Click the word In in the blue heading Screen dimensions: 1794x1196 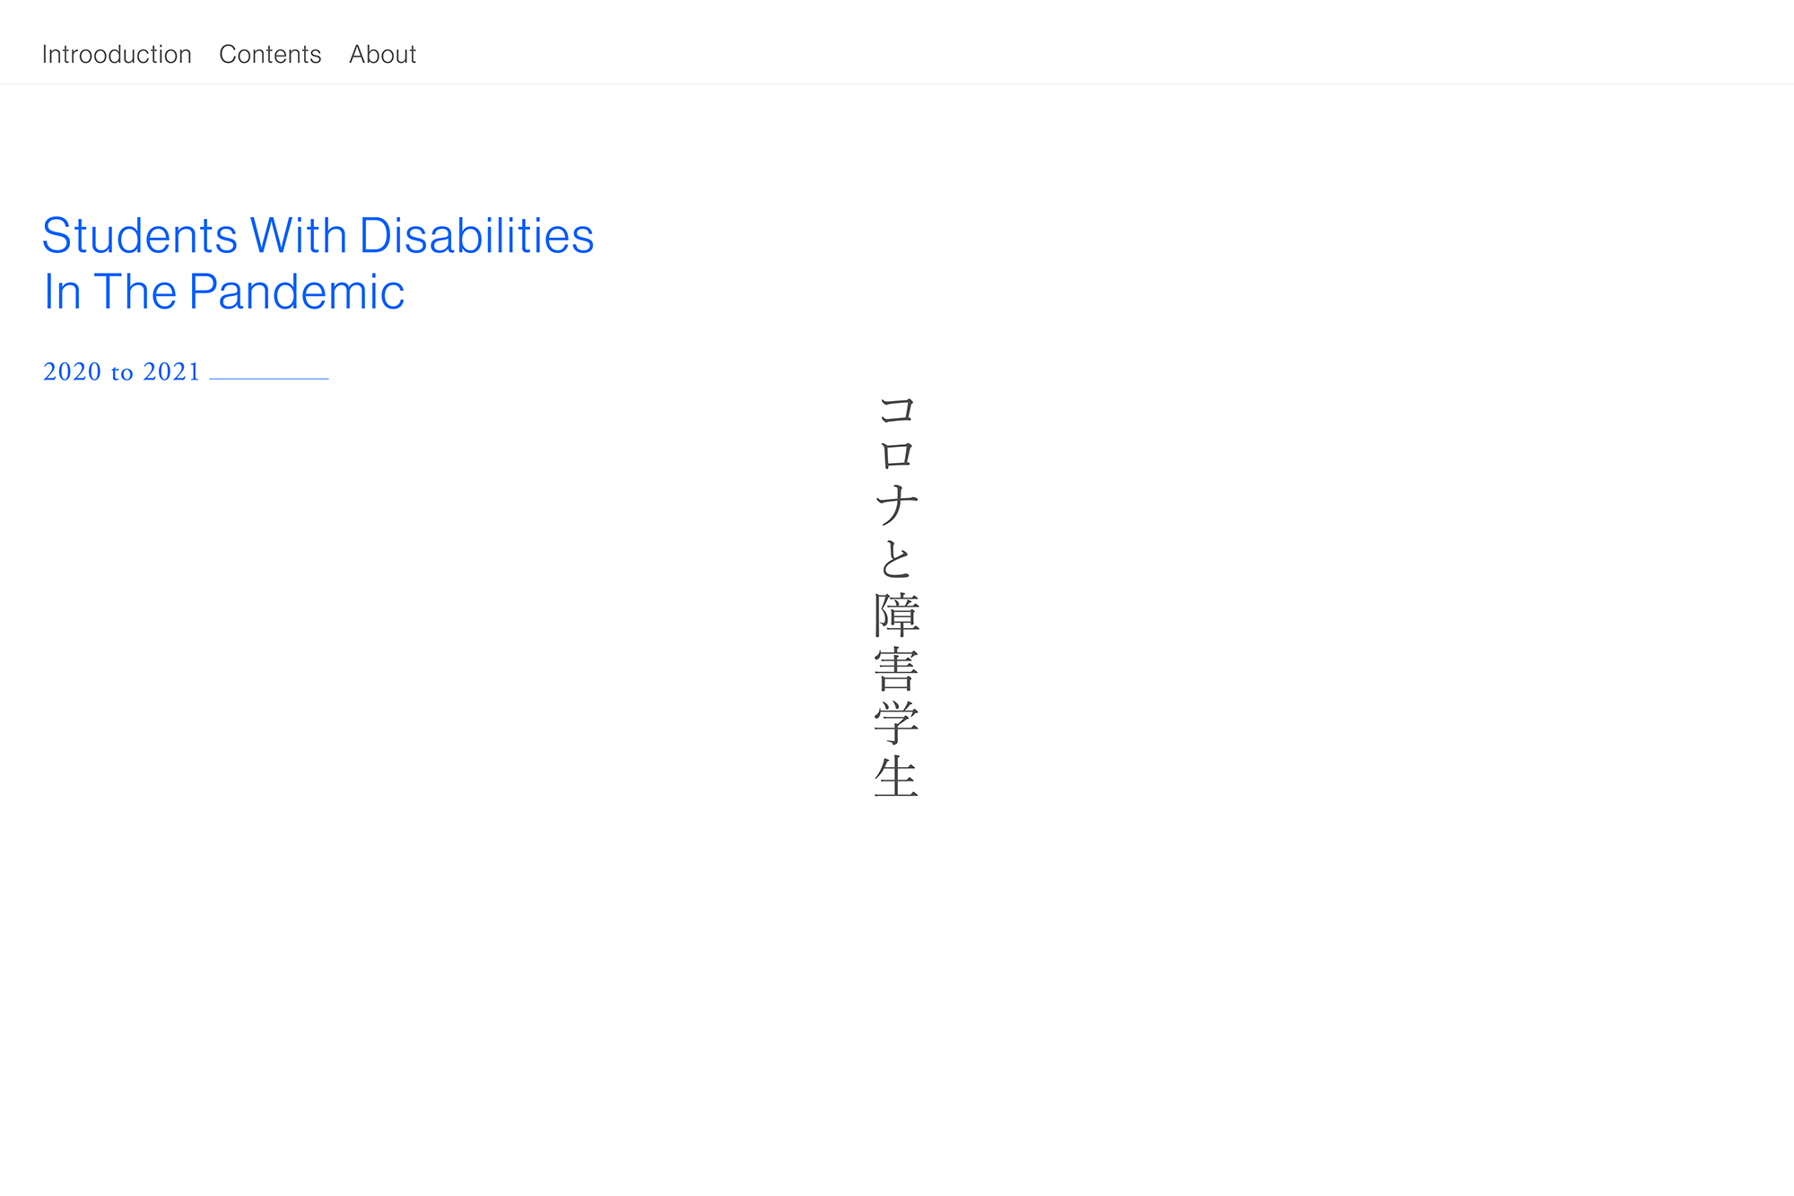[x=62, y=292]
